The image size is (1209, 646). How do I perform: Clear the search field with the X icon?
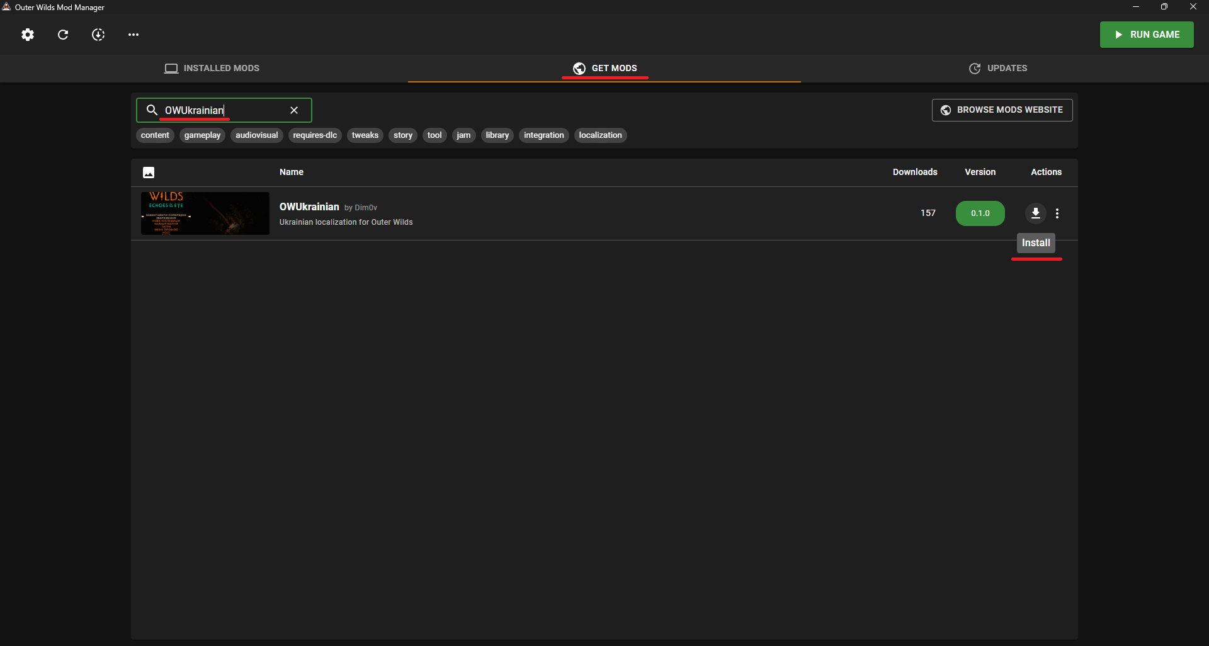tap(294, 110)
